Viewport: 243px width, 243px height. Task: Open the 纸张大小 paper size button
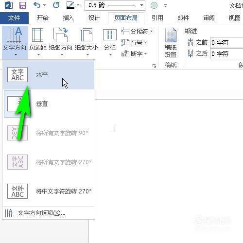87,42
